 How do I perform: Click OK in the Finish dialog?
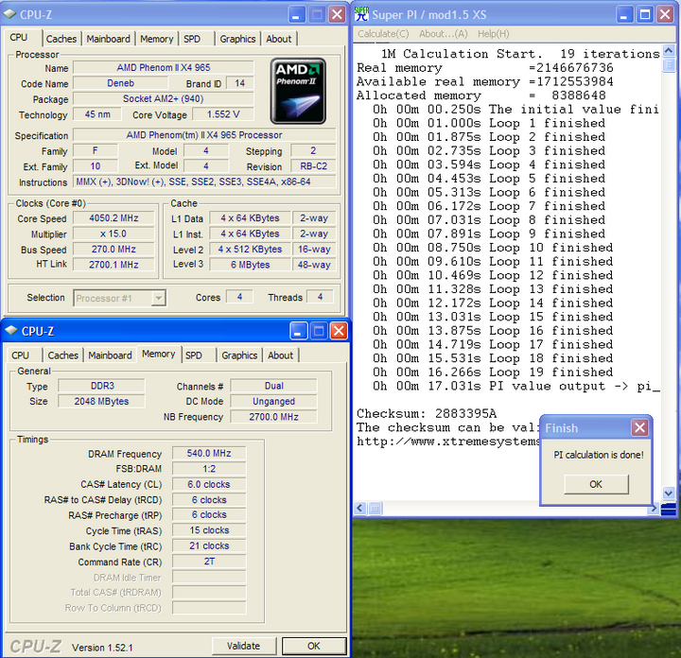coord(596,484)
